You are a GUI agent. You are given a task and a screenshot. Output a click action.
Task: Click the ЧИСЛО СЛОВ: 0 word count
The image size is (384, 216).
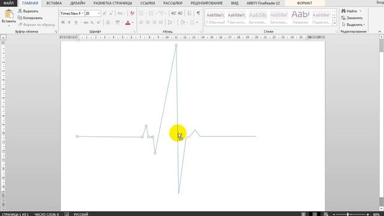pos(47,214)
